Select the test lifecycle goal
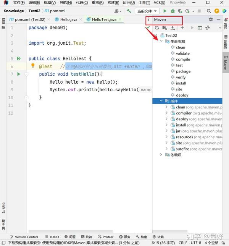 pos(179,65)
